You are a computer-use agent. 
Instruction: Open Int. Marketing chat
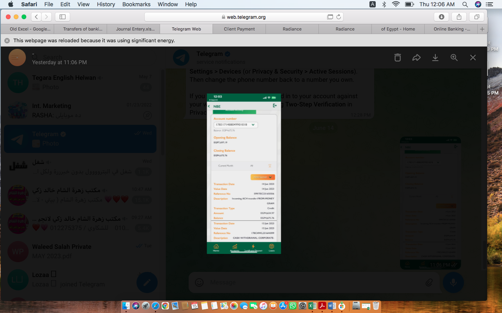pos(80,110)
